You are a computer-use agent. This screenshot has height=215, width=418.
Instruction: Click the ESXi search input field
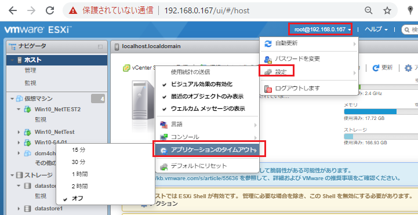coord(410,30)
